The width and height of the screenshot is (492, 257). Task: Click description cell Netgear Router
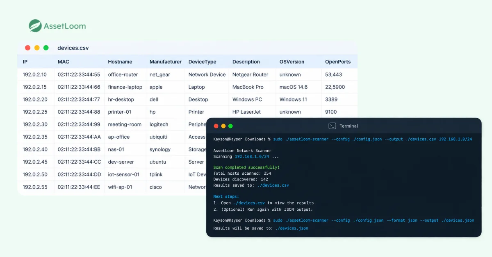click(251, 74)
